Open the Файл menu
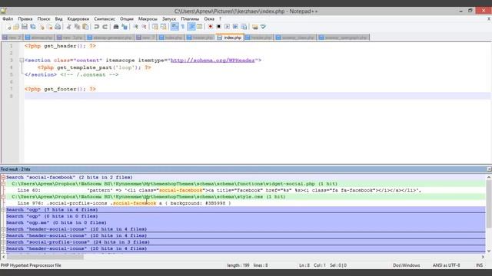Screen dimensions: 492x276 [x=8, y=18]
